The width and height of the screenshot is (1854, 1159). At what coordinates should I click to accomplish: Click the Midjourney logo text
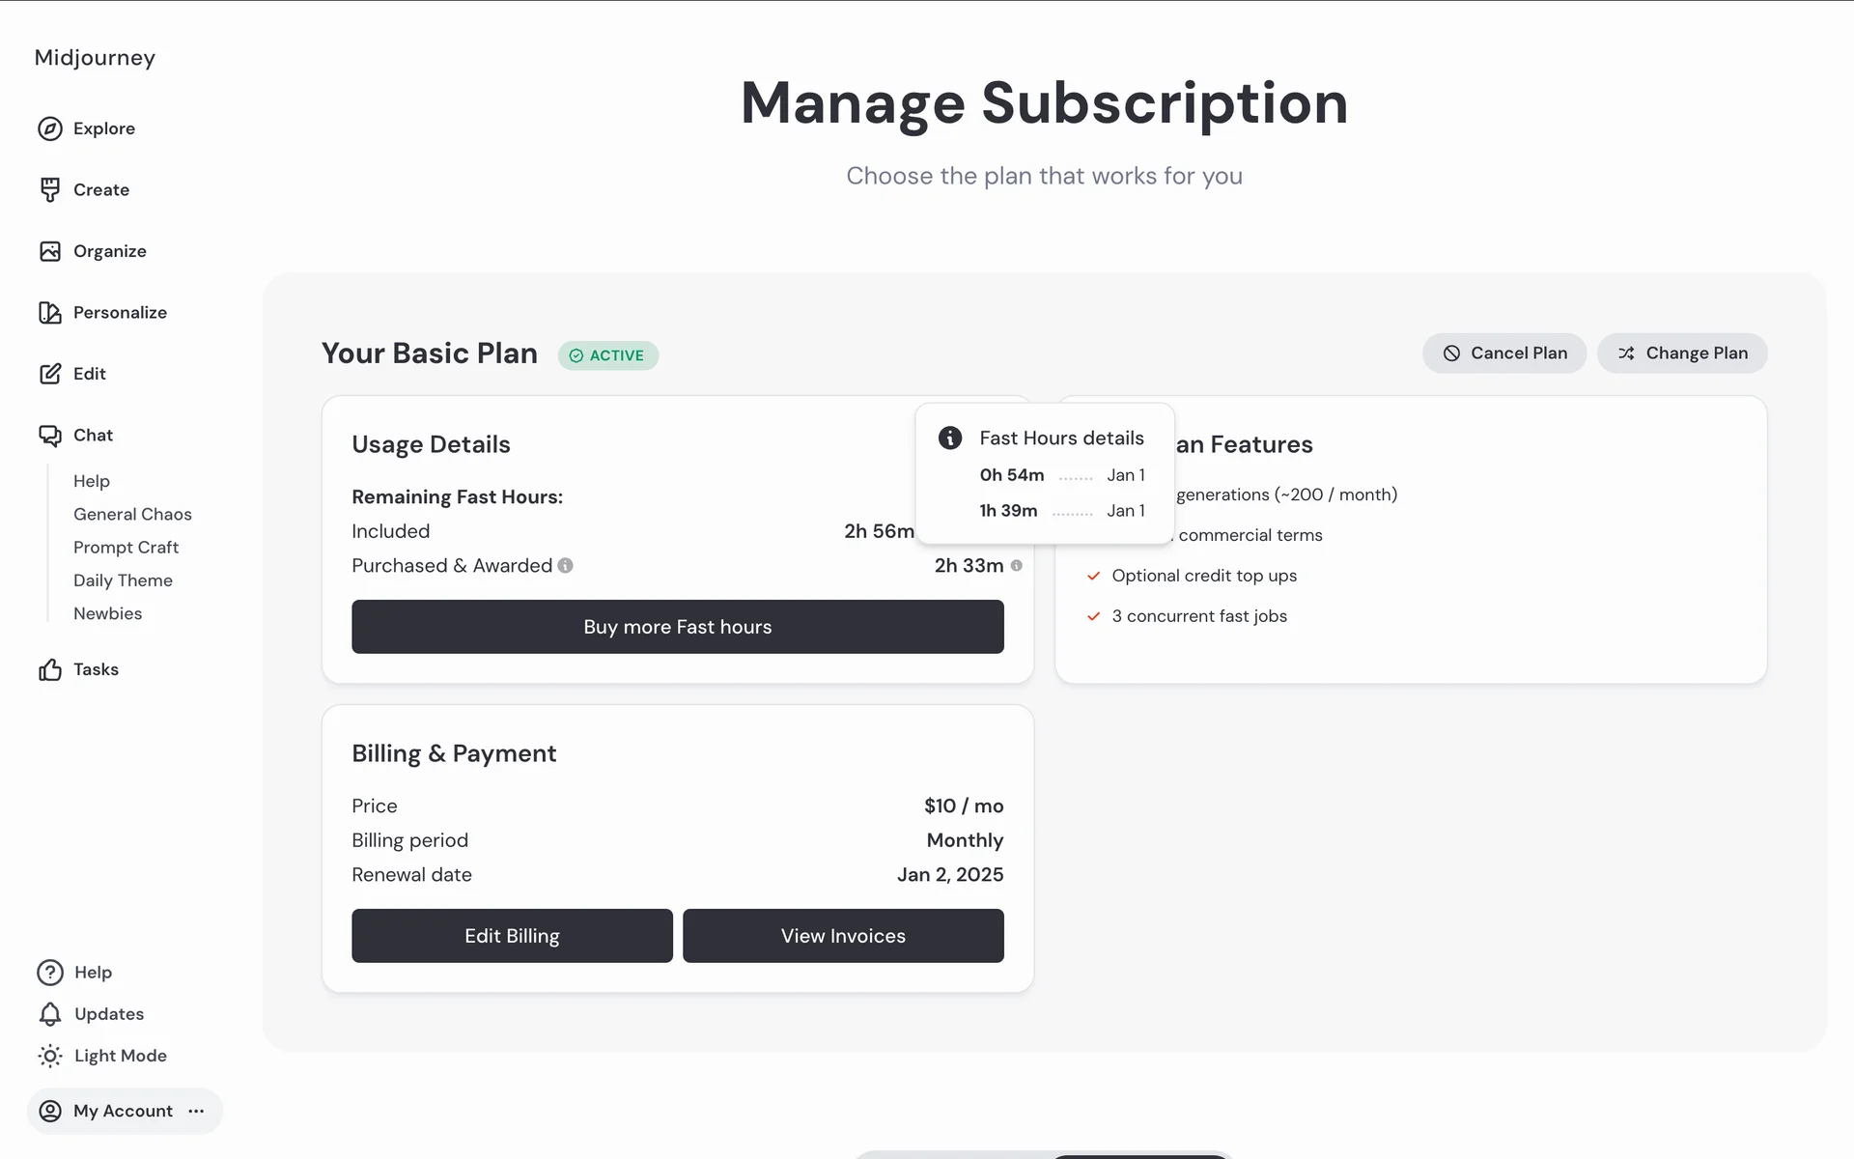tap(95, 58)
